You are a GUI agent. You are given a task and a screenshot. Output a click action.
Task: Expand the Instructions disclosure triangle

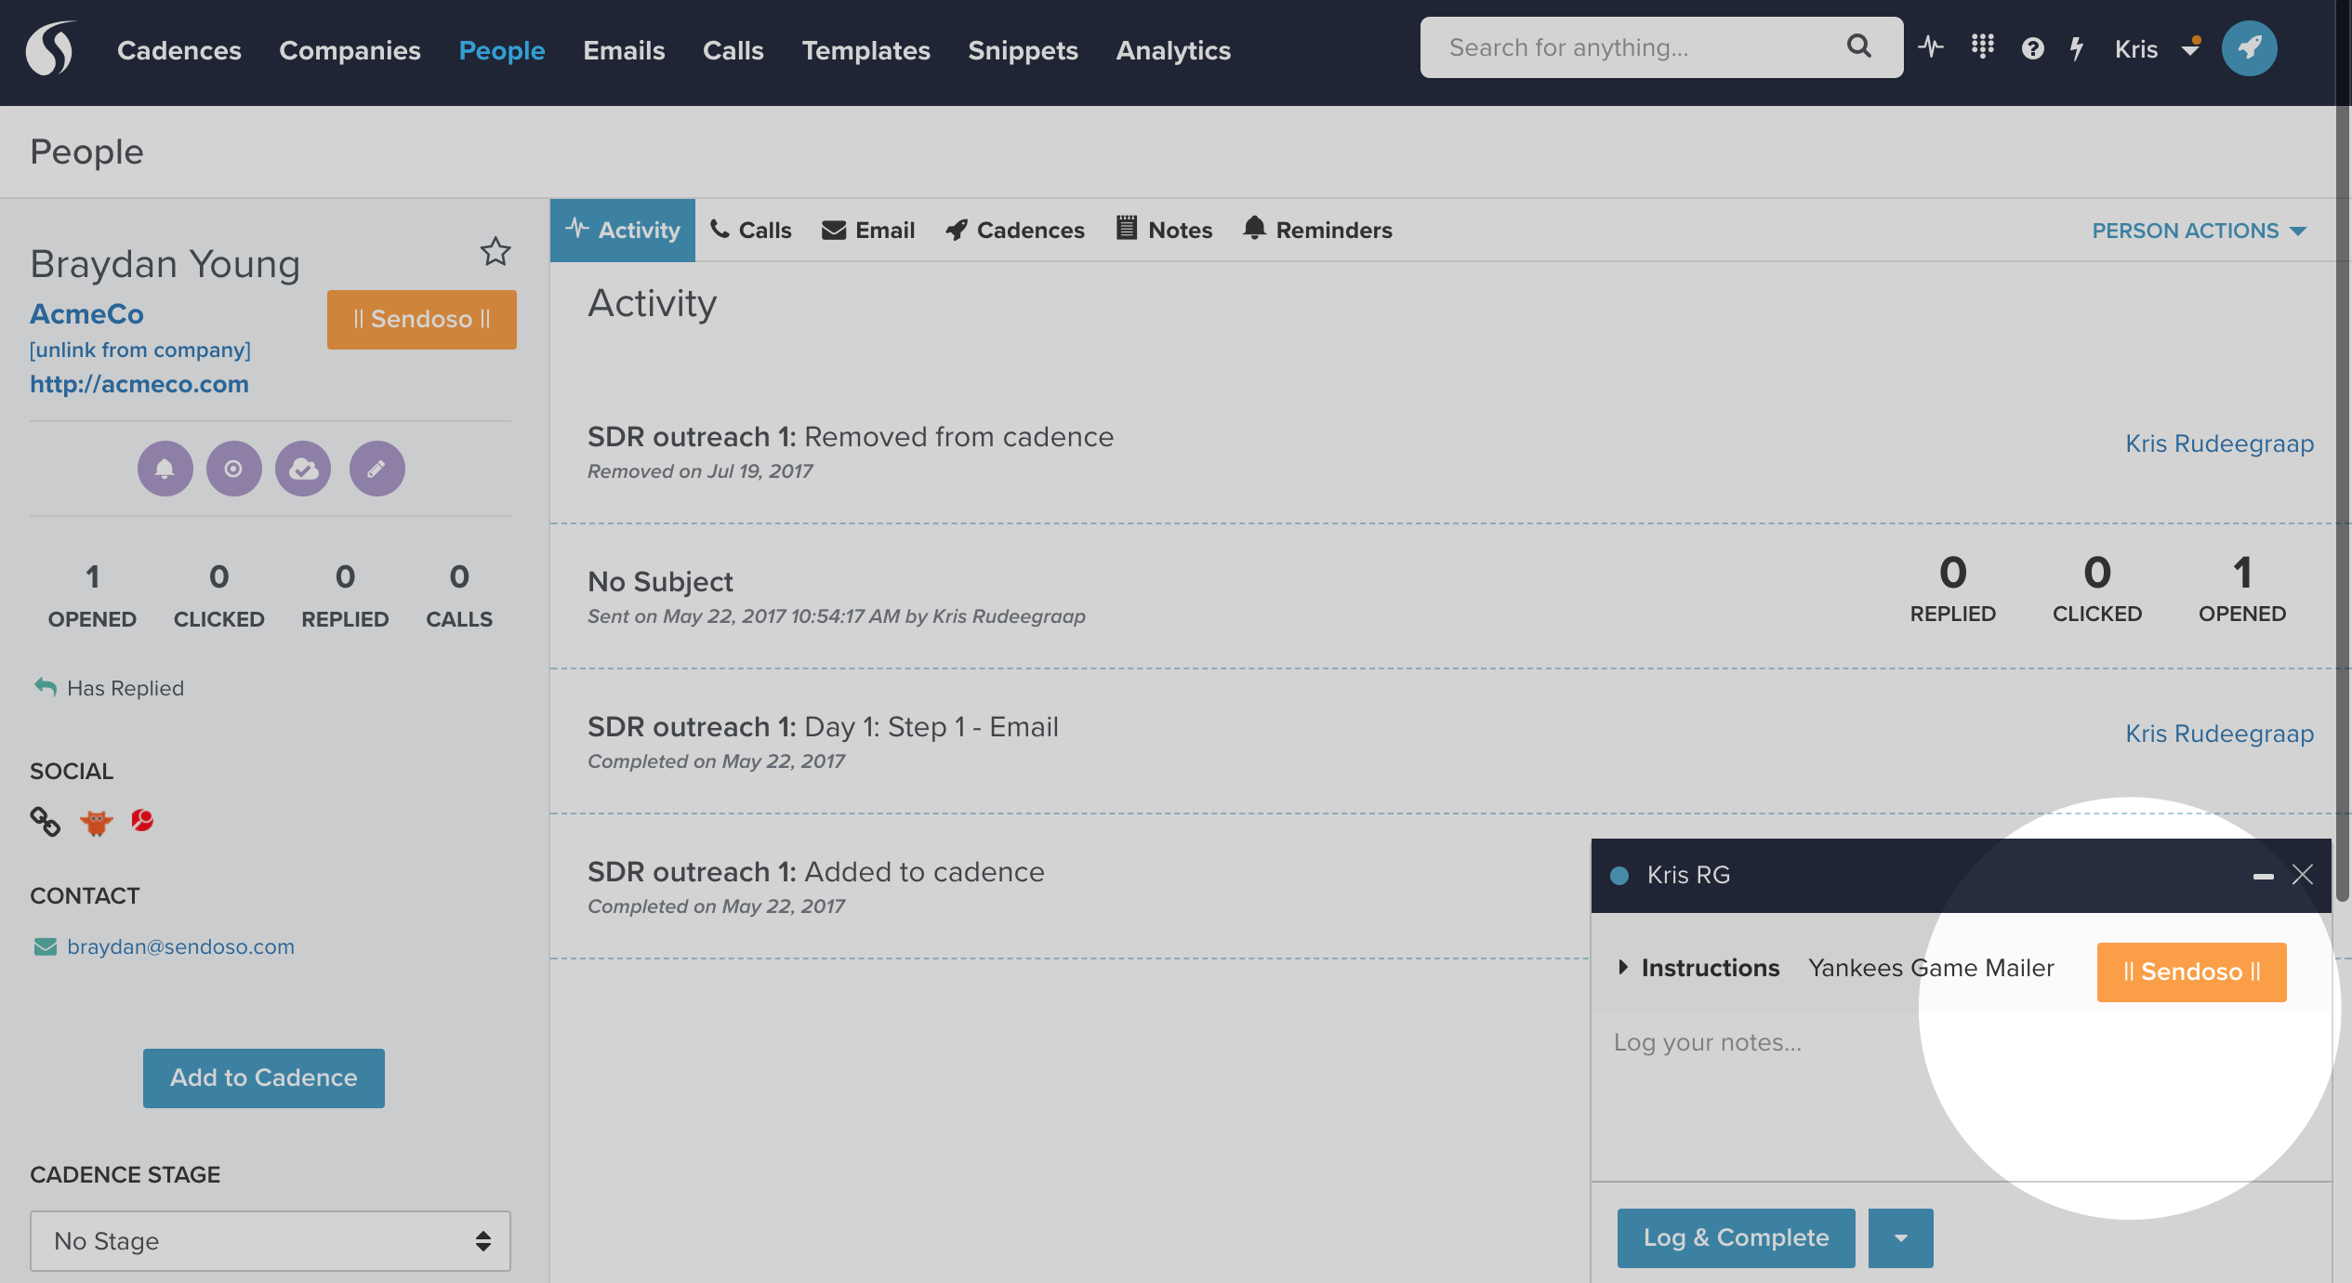[x=1623, y=967]
